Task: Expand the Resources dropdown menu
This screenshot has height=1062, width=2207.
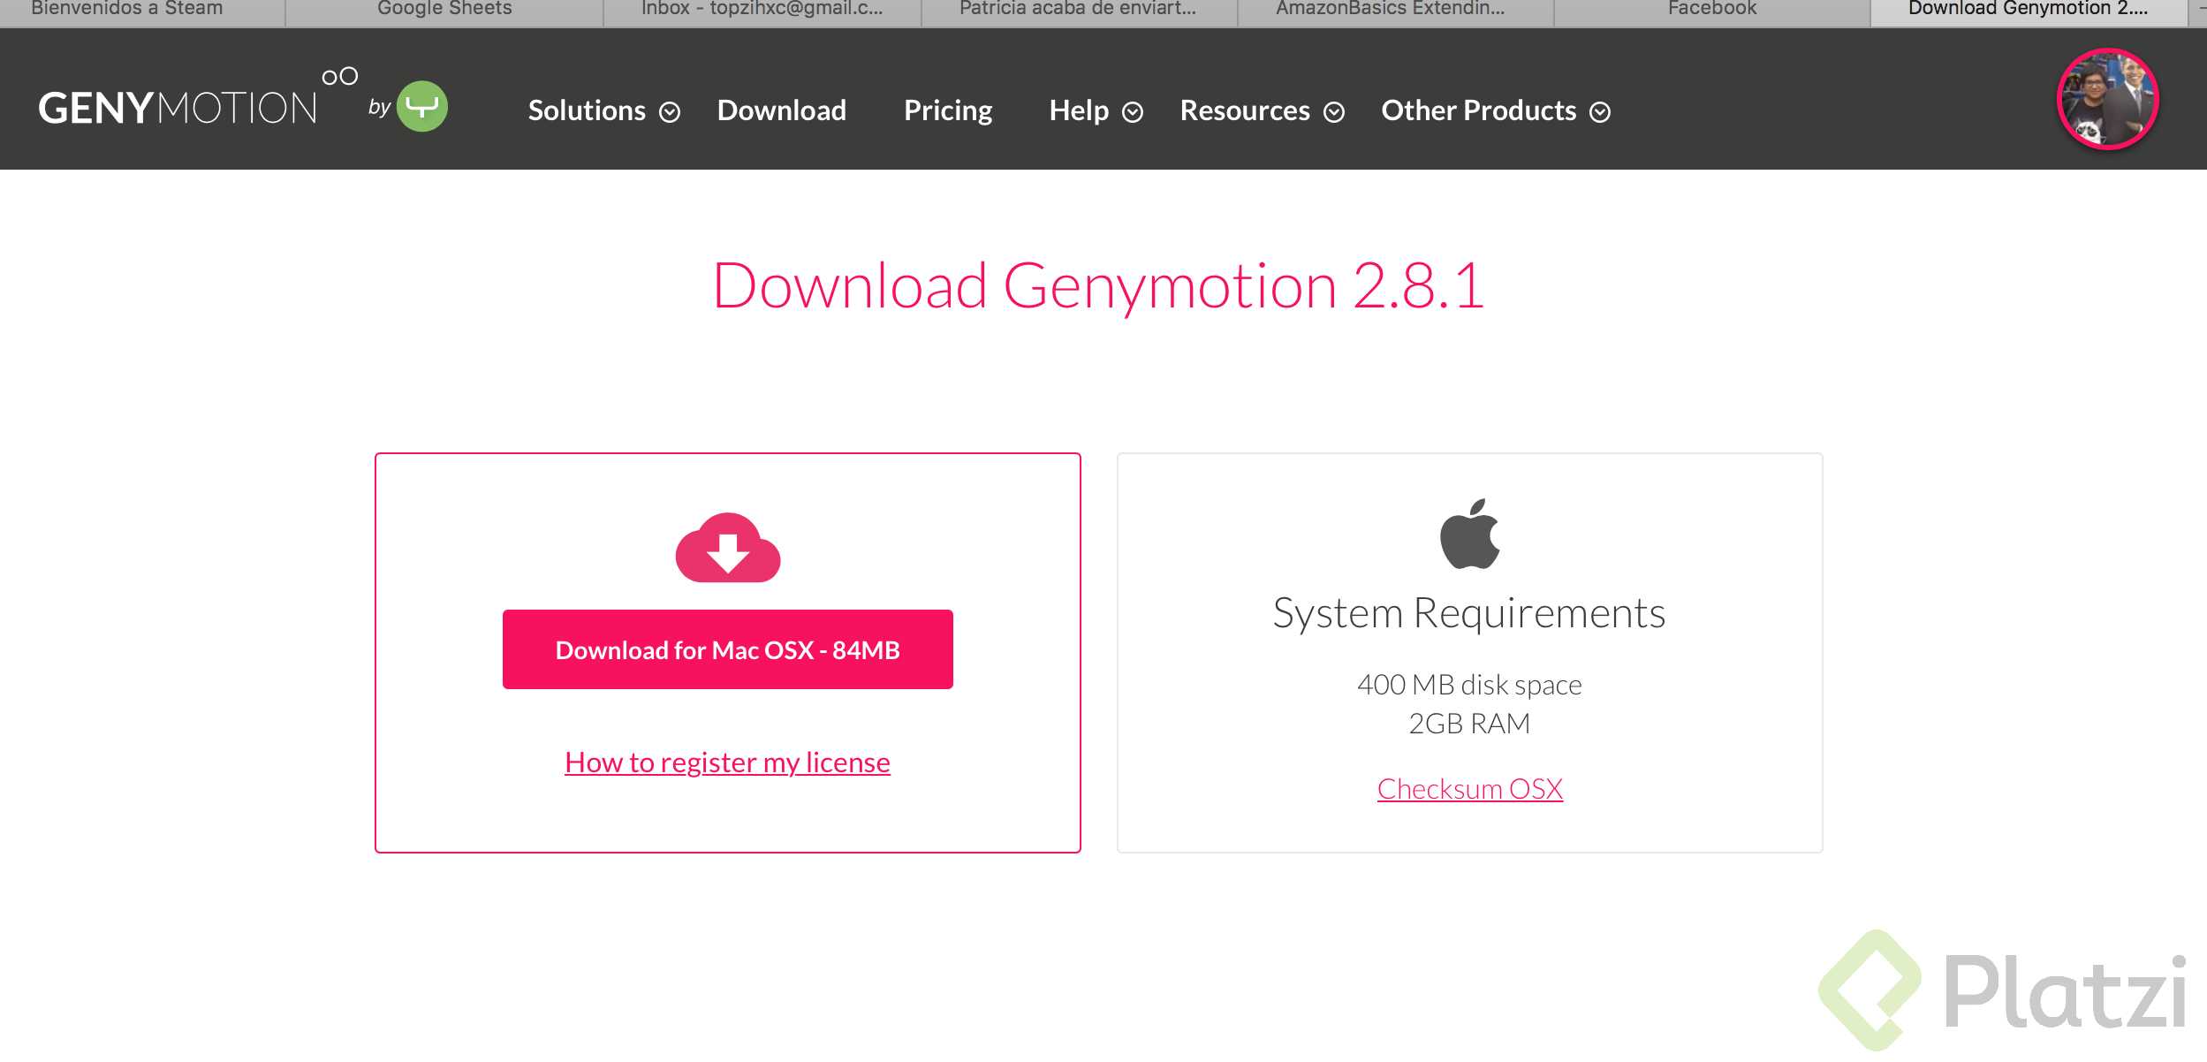Action: 1261,110
